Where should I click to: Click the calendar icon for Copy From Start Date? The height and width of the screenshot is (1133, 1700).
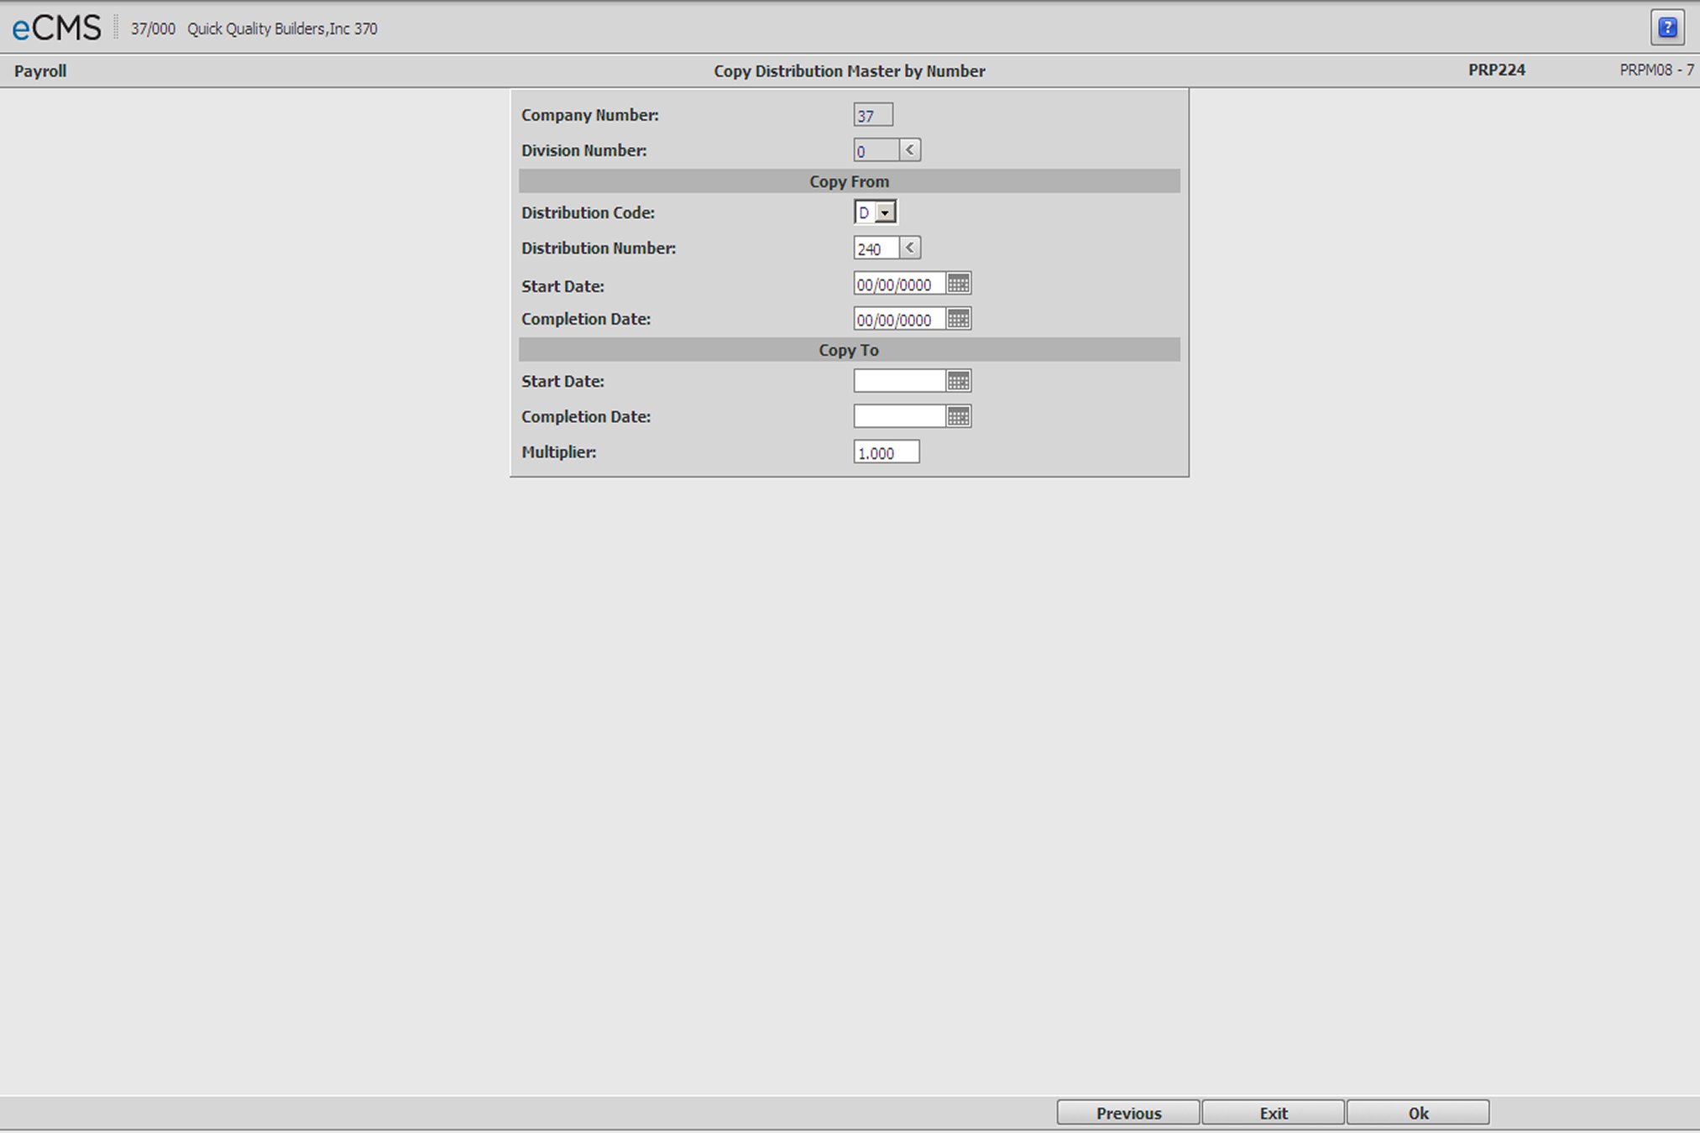959,284
